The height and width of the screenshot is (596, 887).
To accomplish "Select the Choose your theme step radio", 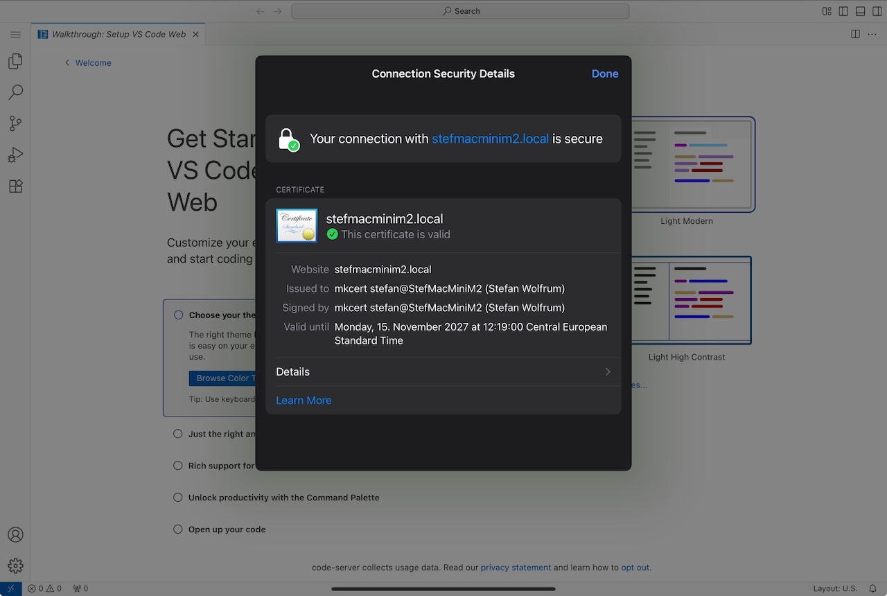I will (x=178, y=315).
